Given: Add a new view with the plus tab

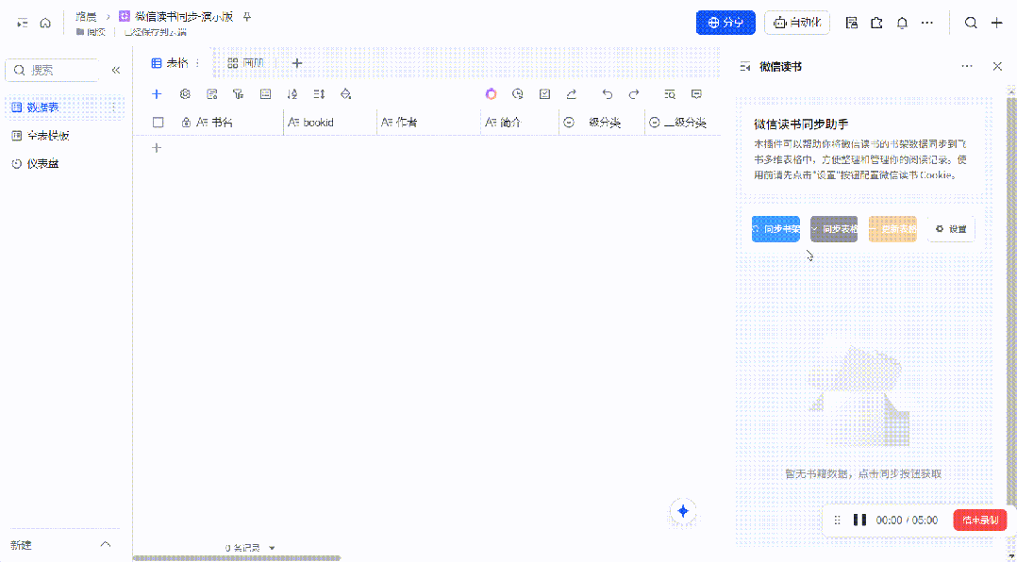Looking at the screenshot, I should [297, 63].
